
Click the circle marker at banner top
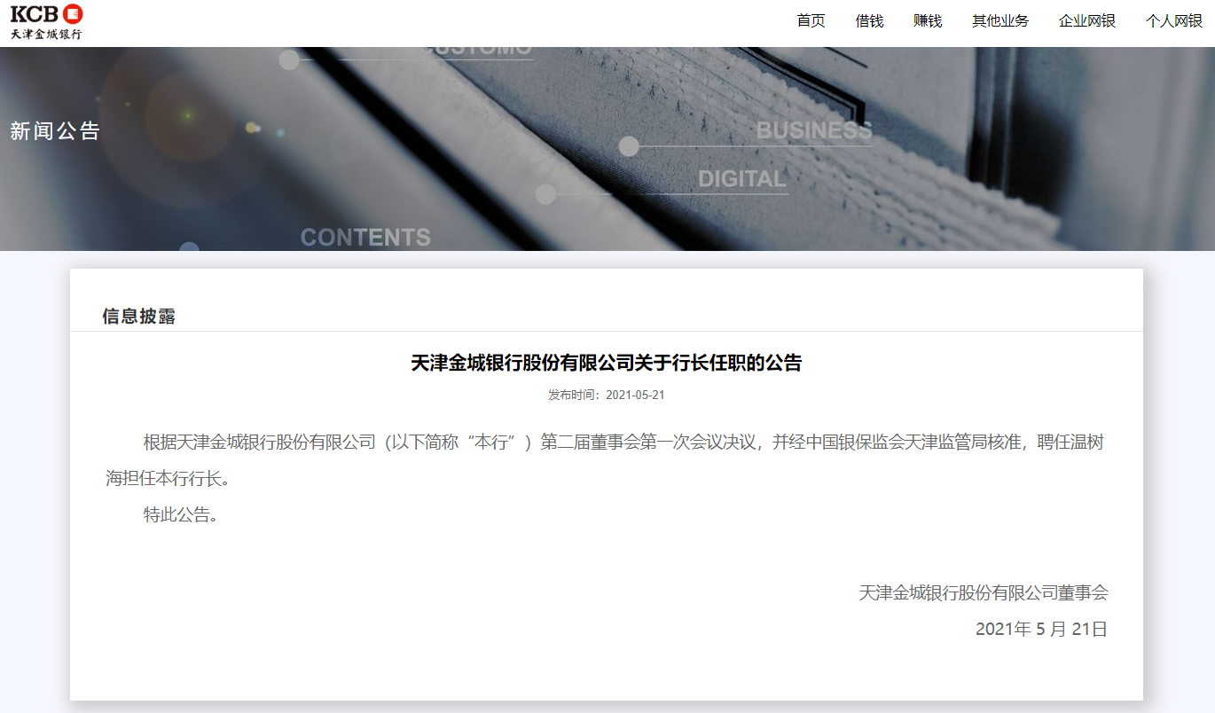(x=289, y=59)
